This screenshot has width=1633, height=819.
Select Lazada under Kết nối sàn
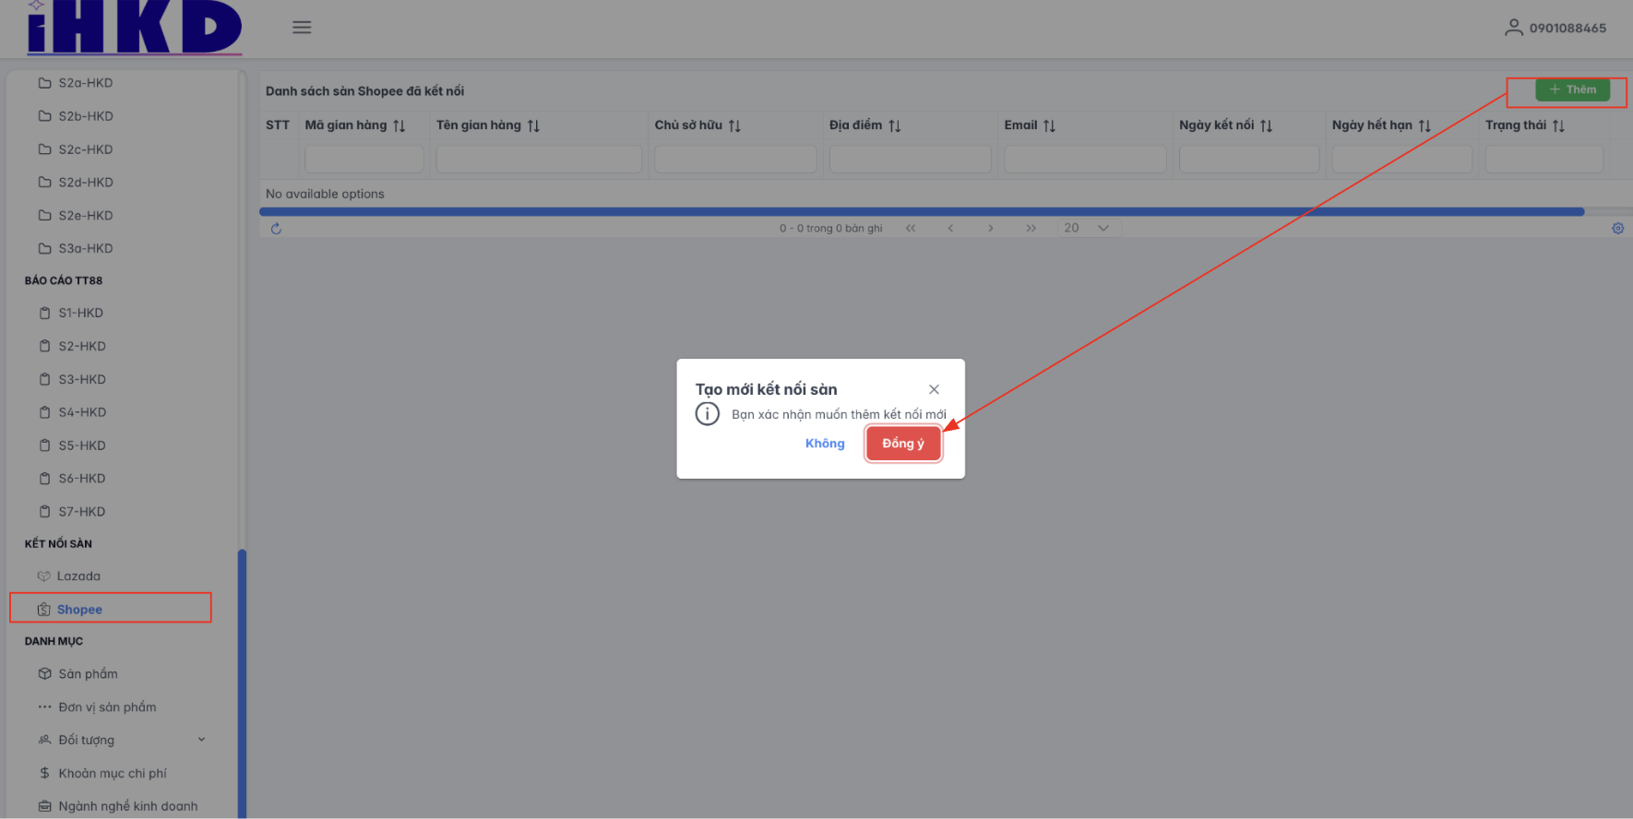[x=78, y=576]
